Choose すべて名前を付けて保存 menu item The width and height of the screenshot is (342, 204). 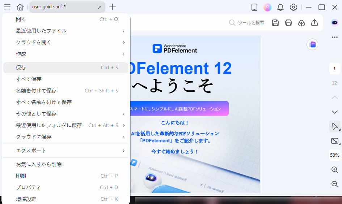66,102
